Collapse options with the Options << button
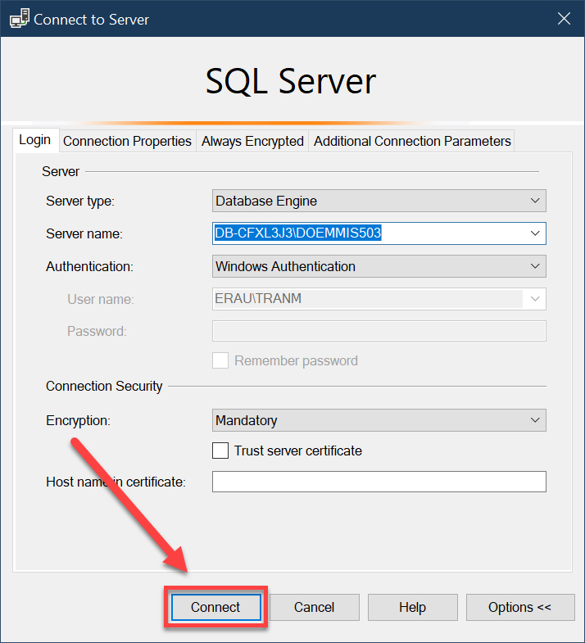Viewport: 585px width, 643px height. pyautogui.click(x=520, y=607)
